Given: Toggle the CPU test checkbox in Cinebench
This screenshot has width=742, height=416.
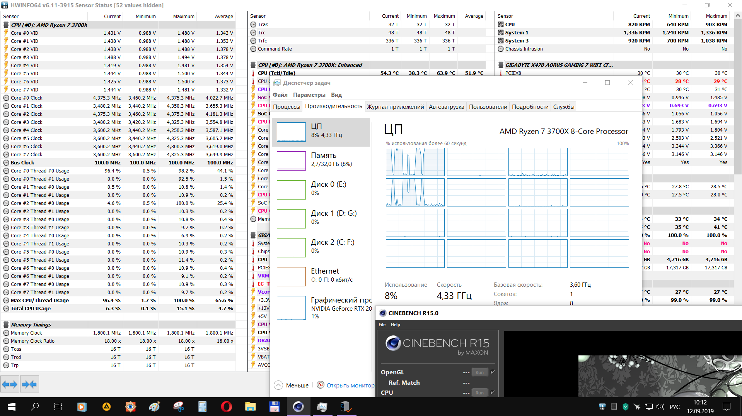Looking at the screenshot, I should pos(493,392).
